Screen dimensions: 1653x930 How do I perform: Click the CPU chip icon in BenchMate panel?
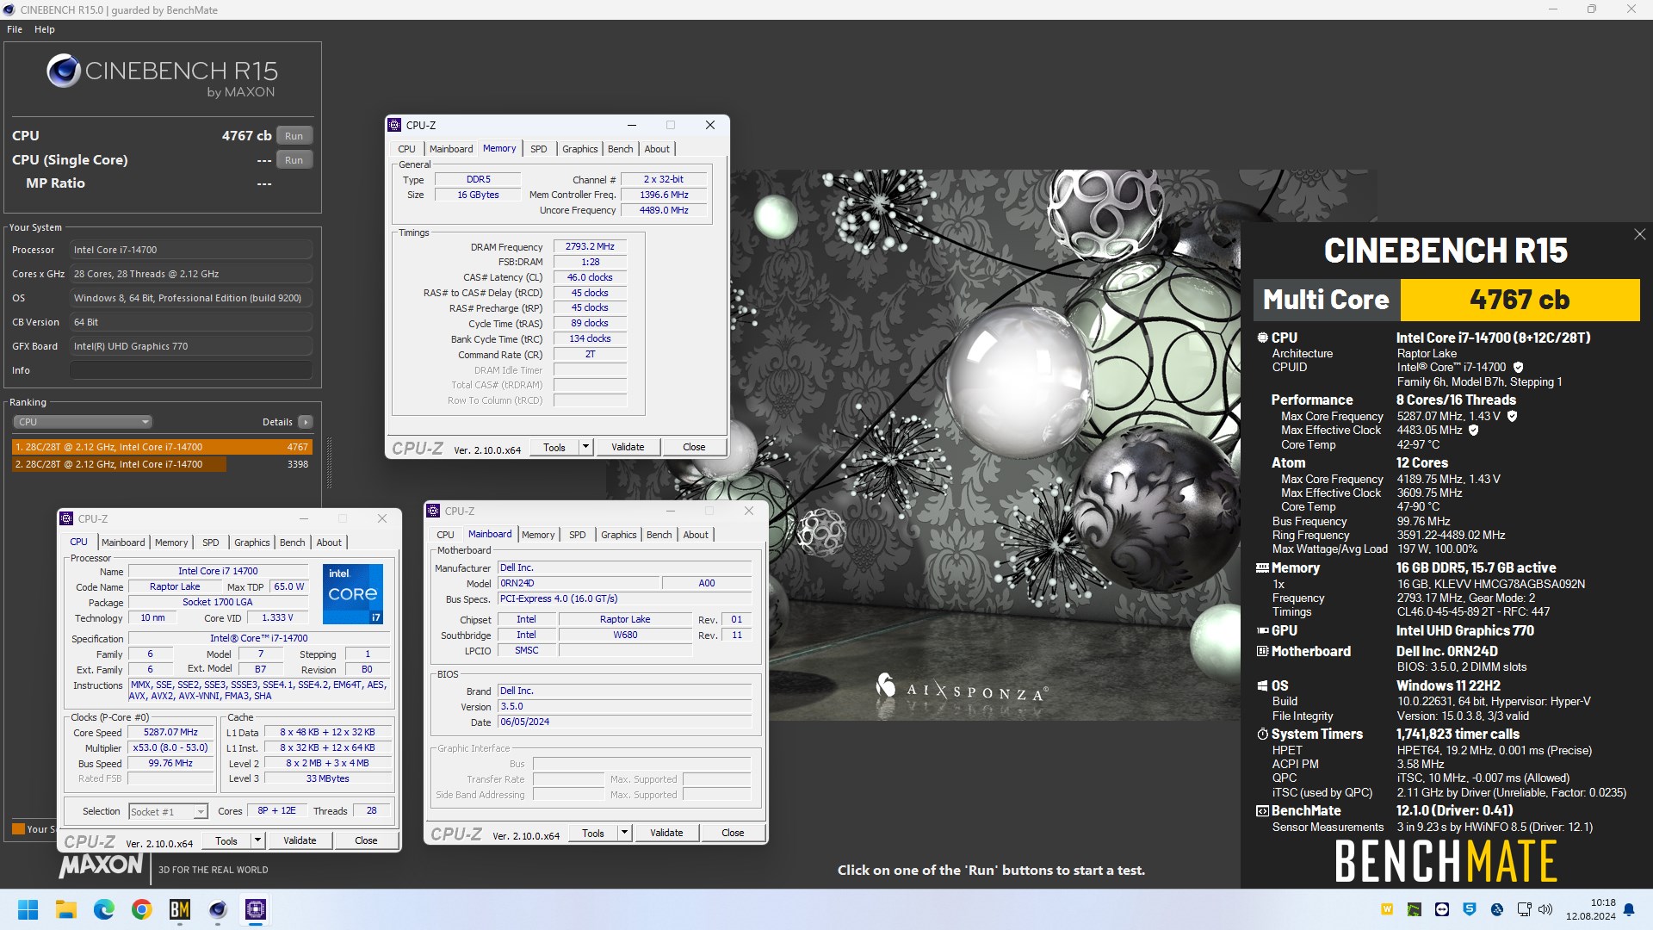point(1262,338)
